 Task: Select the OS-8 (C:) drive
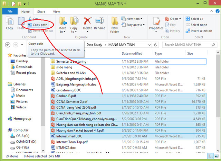point(20,136)
